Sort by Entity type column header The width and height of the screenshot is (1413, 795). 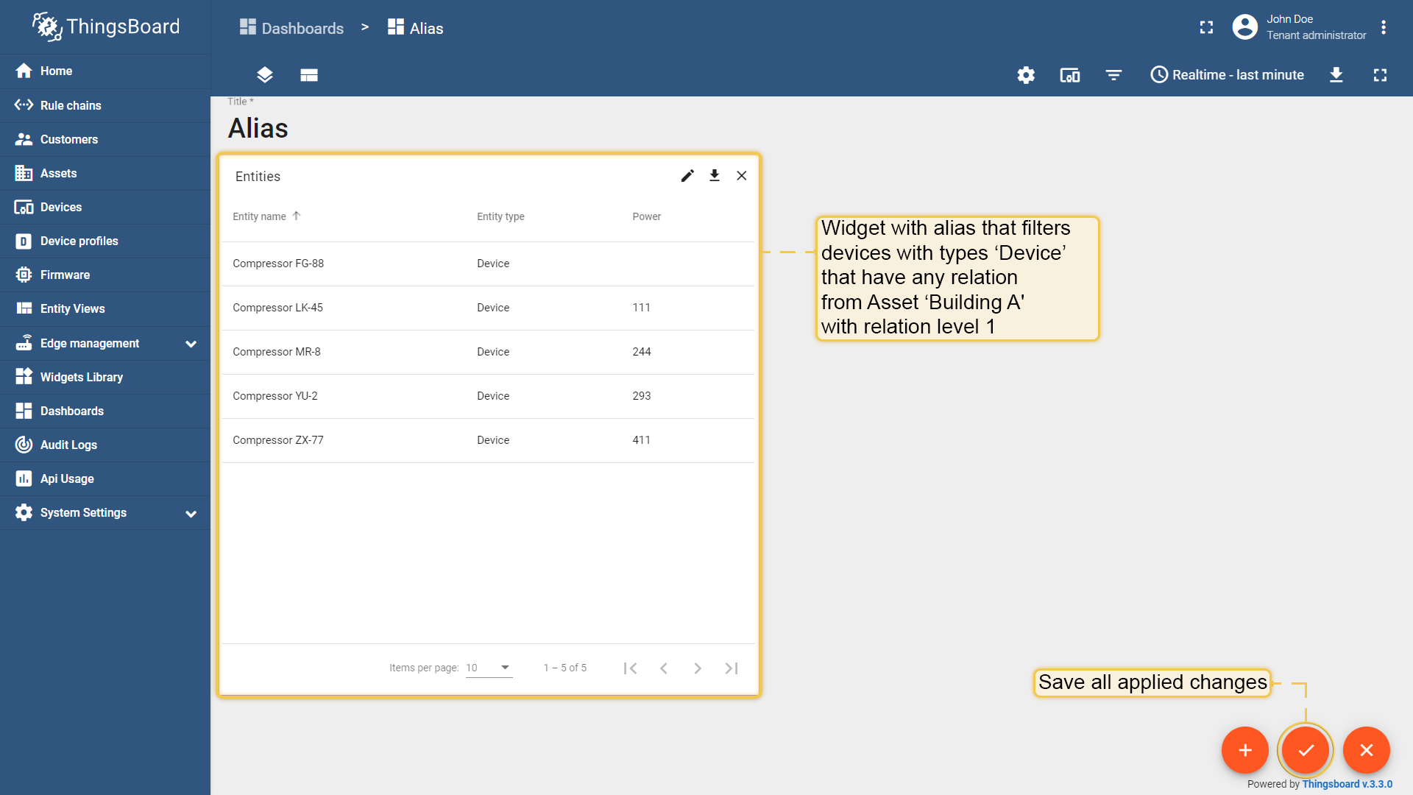(500, 216)
